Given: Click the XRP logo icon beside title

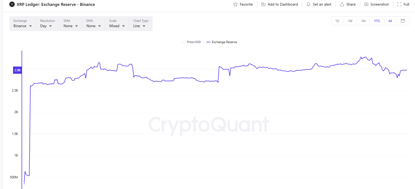Looking at the screenshot, I should 12,4.
